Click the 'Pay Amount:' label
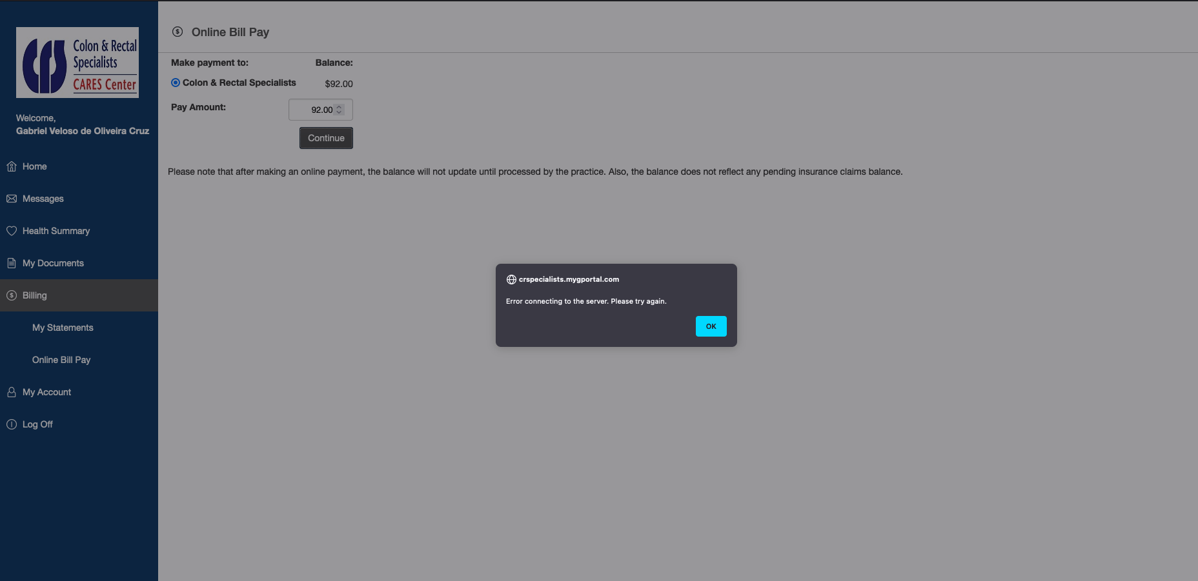Image resolution: width=1198 pixels, height=581 pixels. tap(198, 107)
